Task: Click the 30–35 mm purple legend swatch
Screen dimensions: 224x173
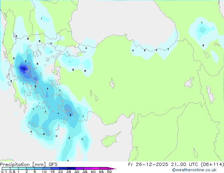Action: (79, 168)
